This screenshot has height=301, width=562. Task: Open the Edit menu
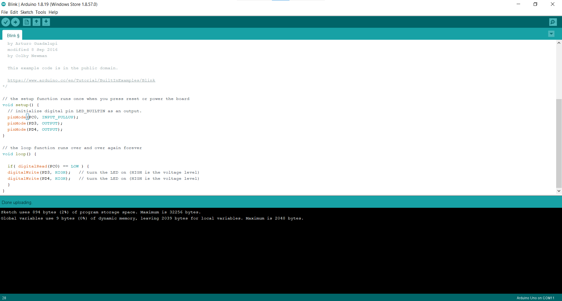point(14,12)
